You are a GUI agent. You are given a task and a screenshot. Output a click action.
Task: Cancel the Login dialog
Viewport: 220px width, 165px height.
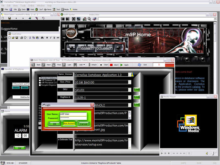(84, 124)
